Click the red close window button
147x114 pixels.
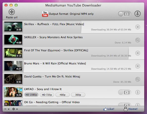pyautogui.click(x=6, y=5)
